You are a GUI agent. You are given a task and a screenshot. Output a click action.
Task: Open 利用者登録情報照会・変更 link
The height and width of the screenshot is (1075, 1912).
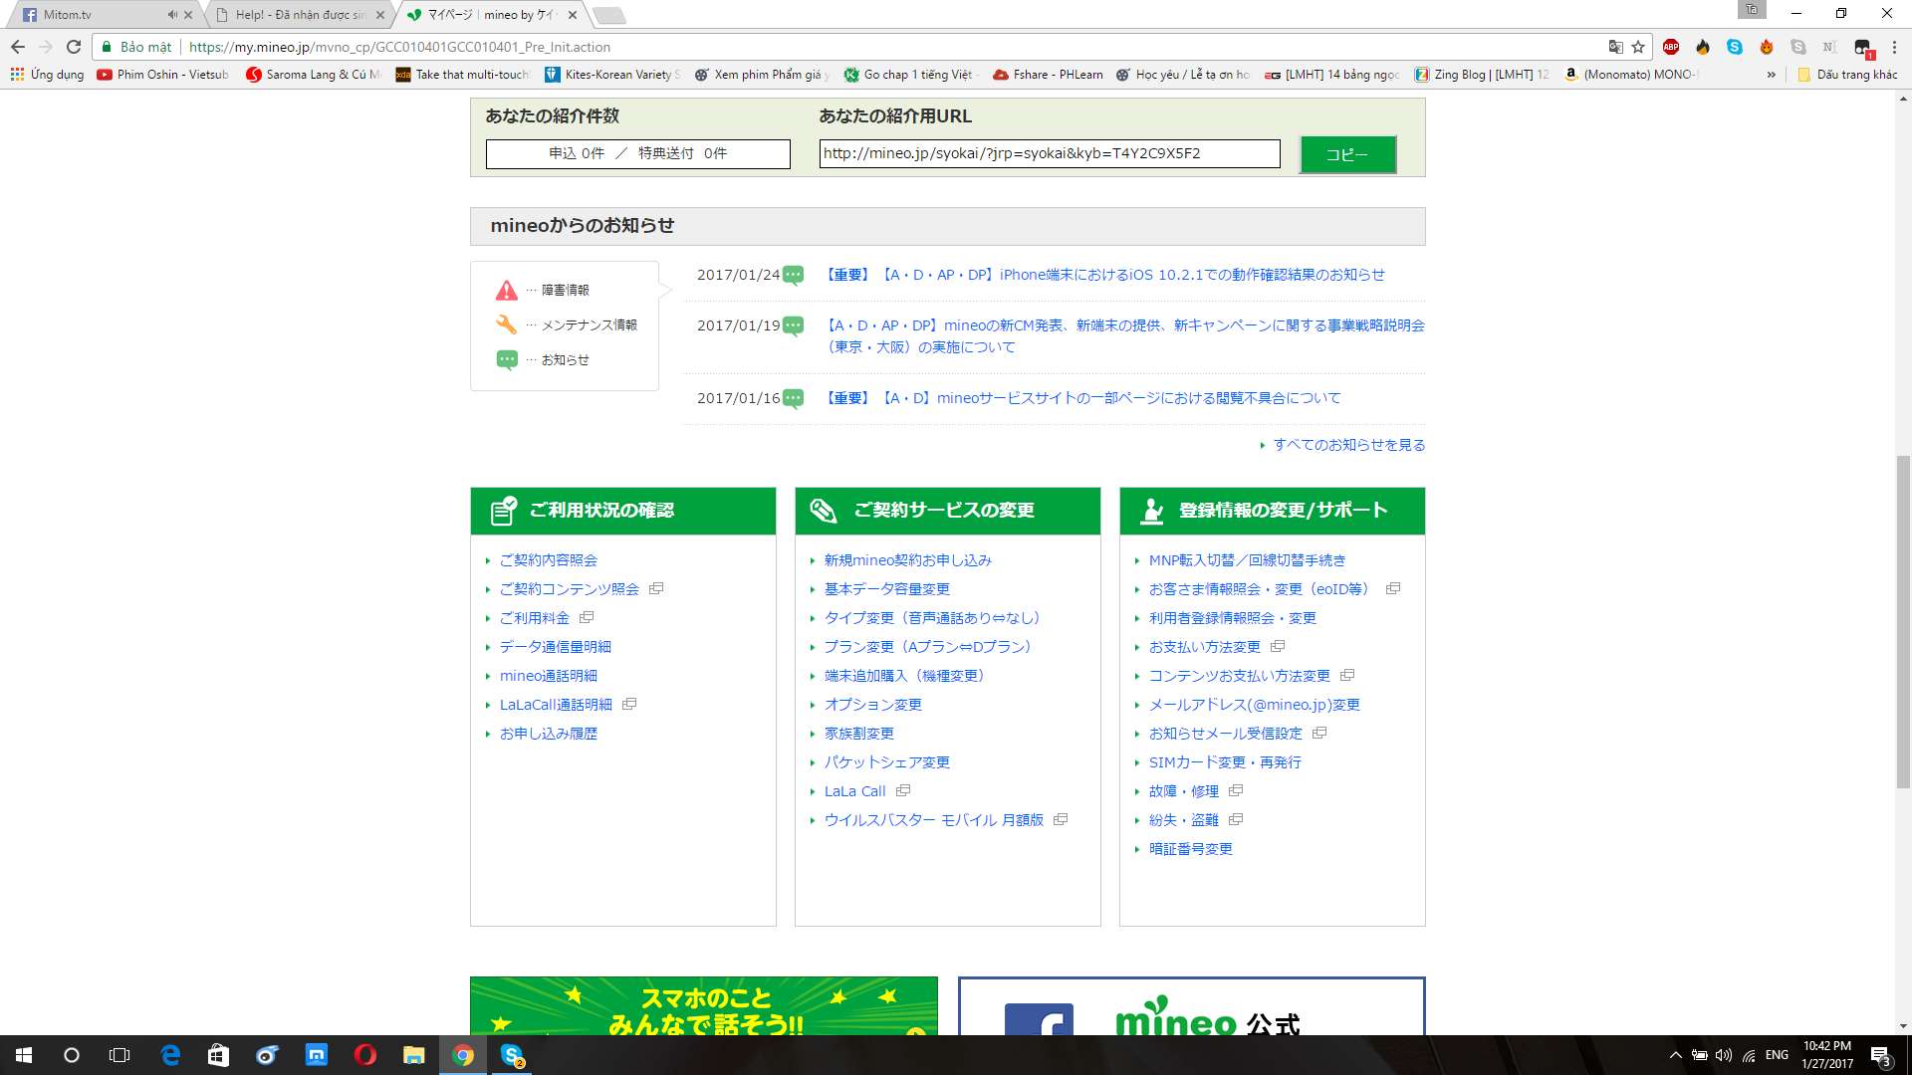pos(1233,618)
